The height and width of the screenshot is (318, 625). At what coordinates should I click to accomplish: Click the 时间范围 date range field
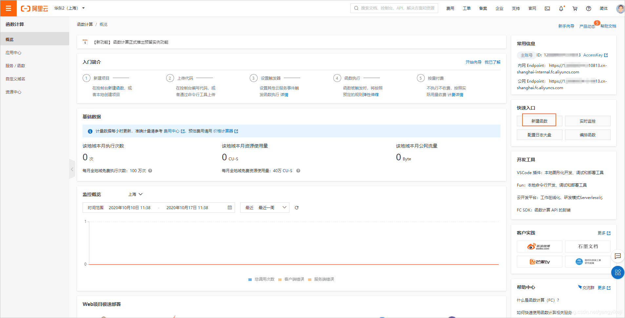(159, 208)
